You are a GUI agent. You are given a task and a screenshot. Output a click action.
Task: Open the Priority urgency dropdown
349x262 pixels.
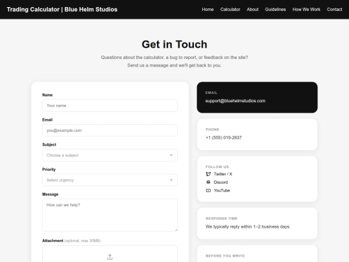tap(110, 180)
